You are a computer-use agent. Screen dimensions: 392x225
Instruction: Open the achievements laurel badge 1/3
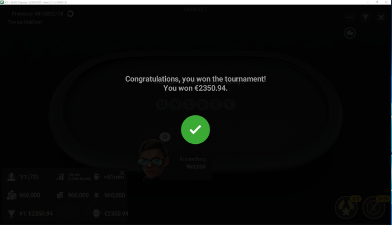point(346,207)
